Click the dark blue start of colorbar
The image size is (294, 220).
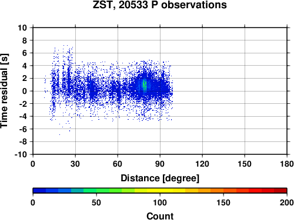pyautogui.click(x=39, y=191)
